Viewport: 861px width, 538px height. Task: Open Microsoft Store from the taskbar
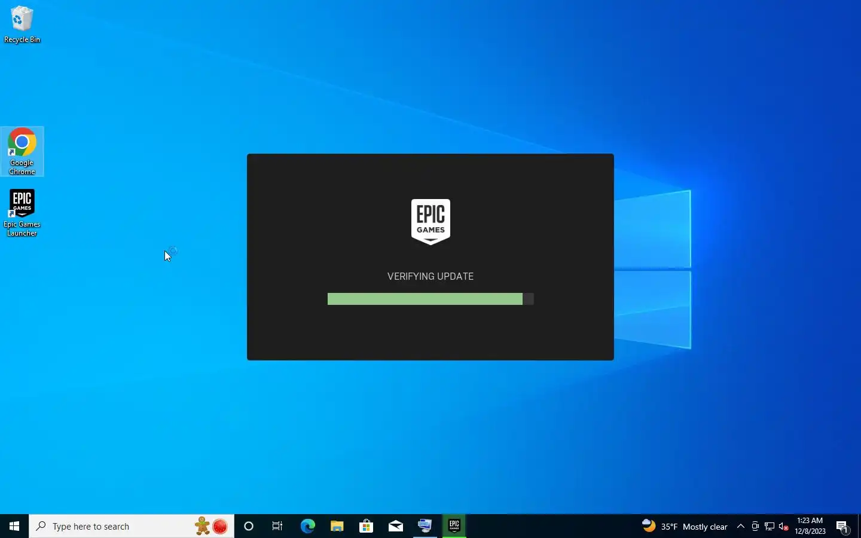tap(367, 526)
